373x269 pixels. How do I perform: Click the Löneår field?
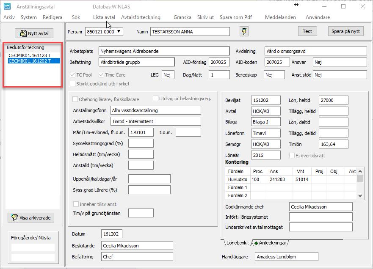click(x=266, y=155)
